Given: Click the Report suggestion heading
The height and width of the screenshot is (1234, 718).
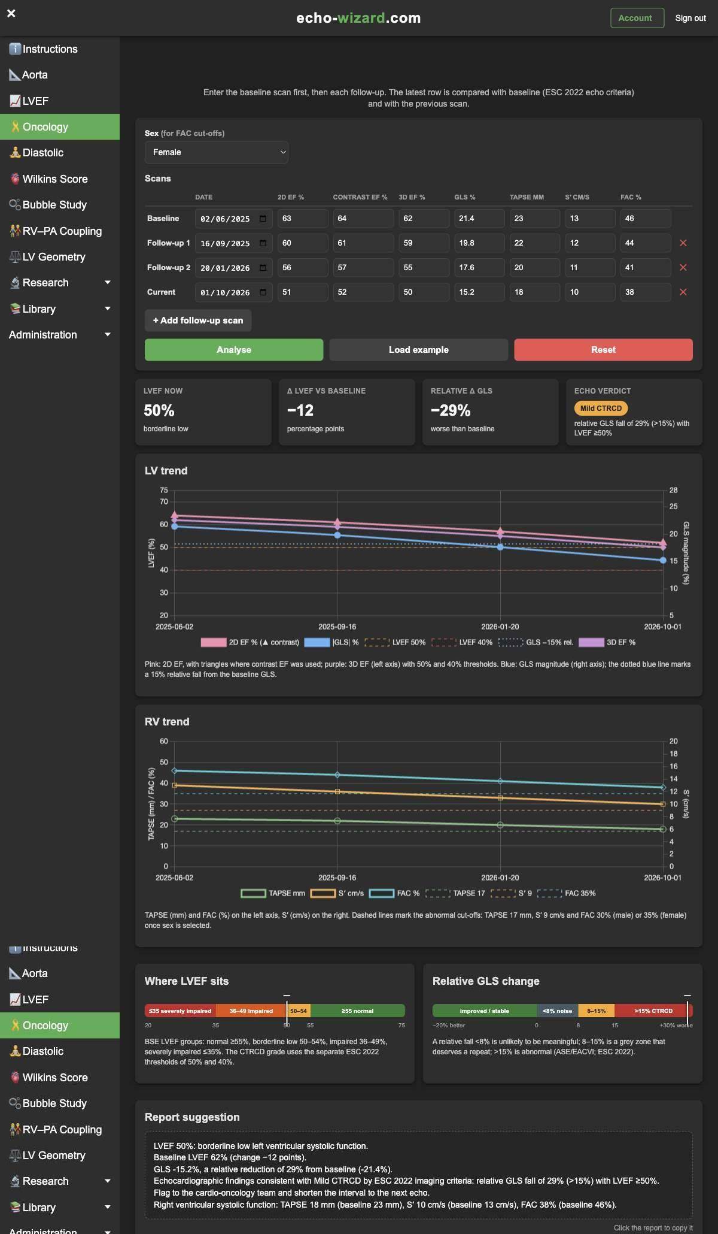Looking at the screenshot, I should [192, 1117].
